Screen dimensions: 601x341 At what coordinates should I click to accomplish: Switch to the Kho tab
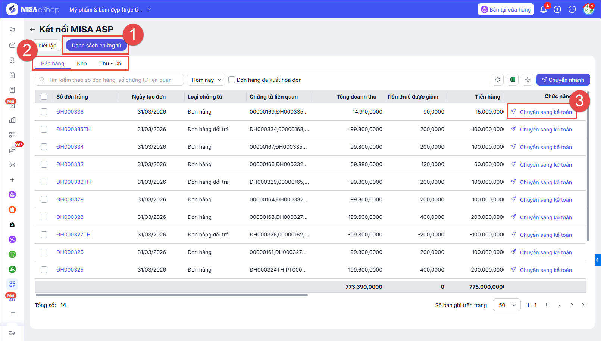pyautogui.click(x=82, y=63)
